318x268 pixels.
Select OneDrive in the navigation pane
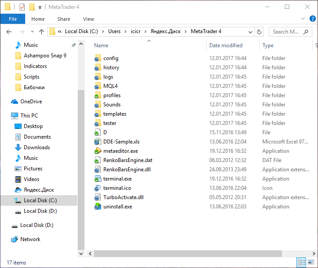pos(31,102)
